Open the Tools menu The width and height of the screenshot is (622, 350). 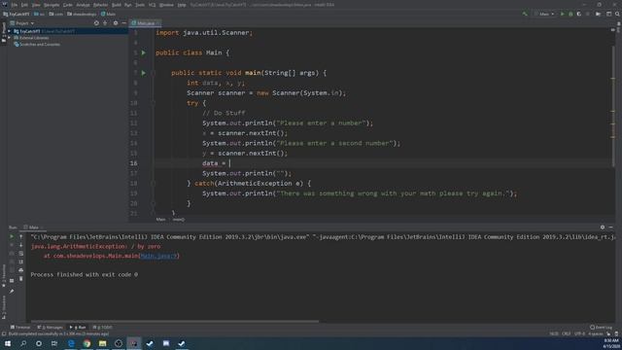click(140, 5)
